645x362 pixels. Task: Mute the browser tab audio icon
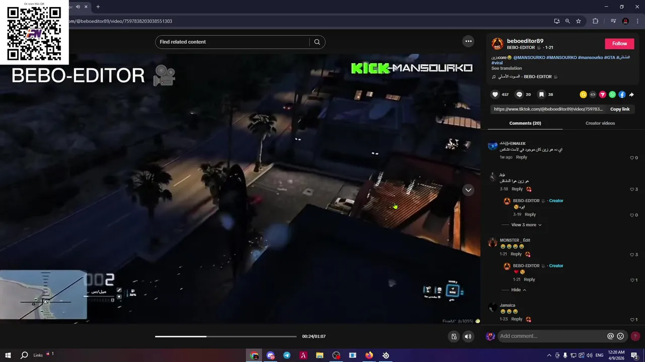(78, 7)
